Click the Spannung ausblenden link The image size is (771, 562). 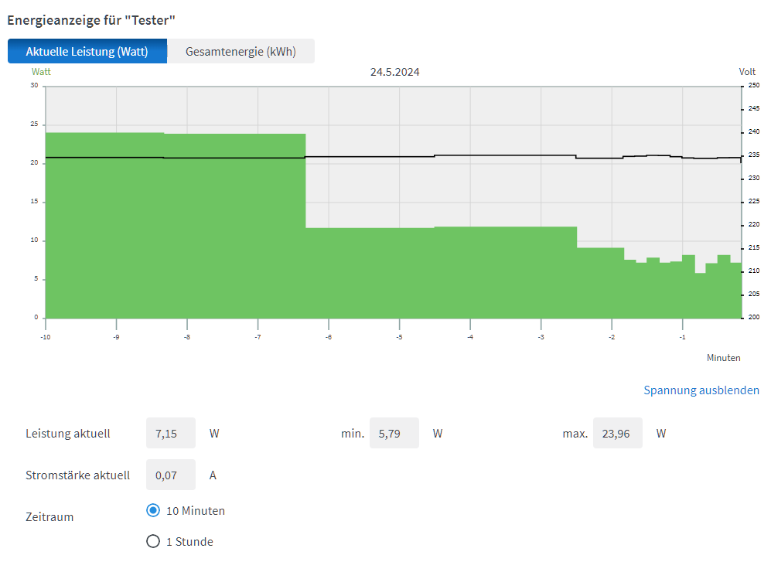[x=701, y=390]
